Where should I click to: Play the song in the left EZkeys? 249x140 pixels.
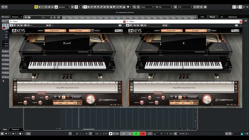click(63, 97)
